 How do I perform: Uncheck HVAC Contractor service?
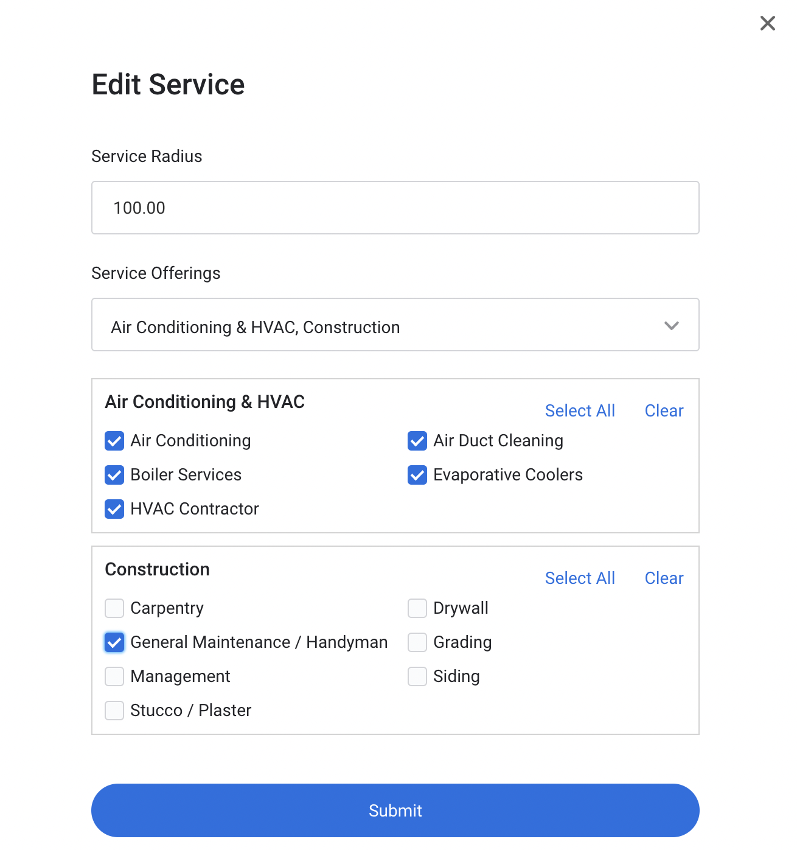tap(114, 509)
